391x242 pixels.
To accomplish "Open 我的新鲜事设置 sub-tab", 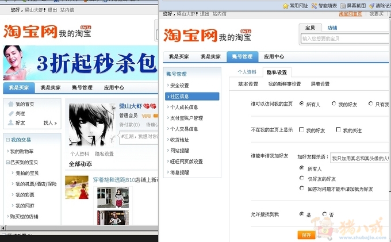I will click(285, 84).
